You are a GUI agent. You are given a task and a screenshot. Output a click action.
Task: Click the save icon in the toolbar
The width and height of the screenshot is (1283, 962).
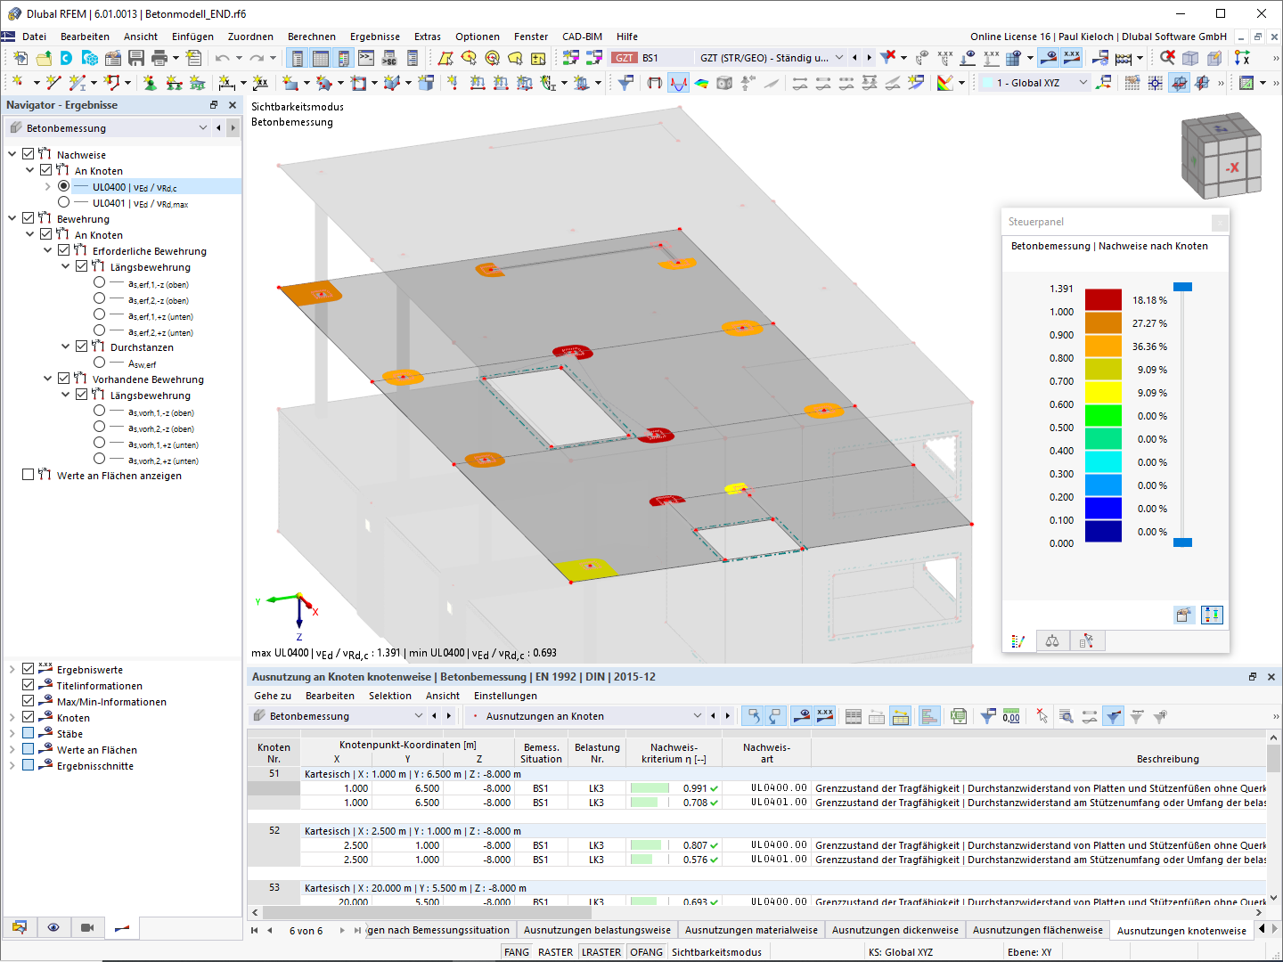[135, 57]
